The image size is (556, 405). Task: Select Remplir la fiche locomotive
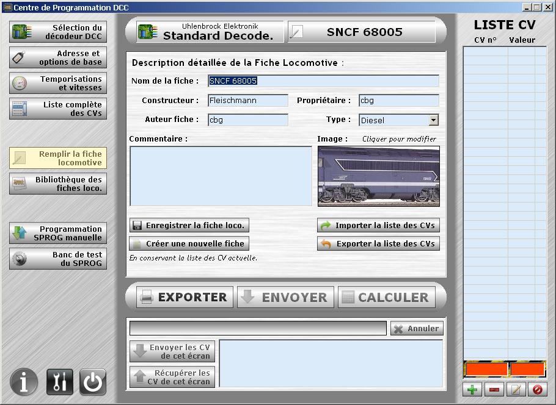coord(58,158)
